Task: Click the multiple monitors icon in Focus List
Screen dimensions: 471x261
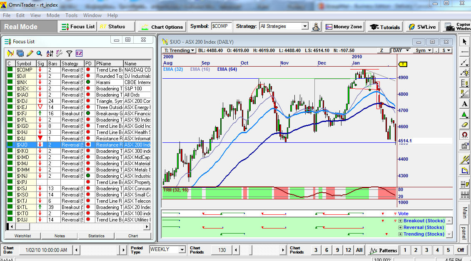Action: point(20,53)
